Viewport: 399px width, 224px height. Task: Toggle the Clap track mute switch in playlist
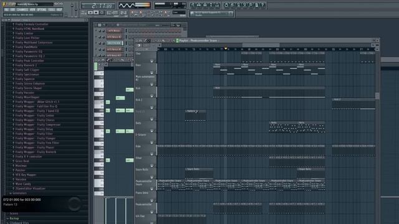point(152,61)
